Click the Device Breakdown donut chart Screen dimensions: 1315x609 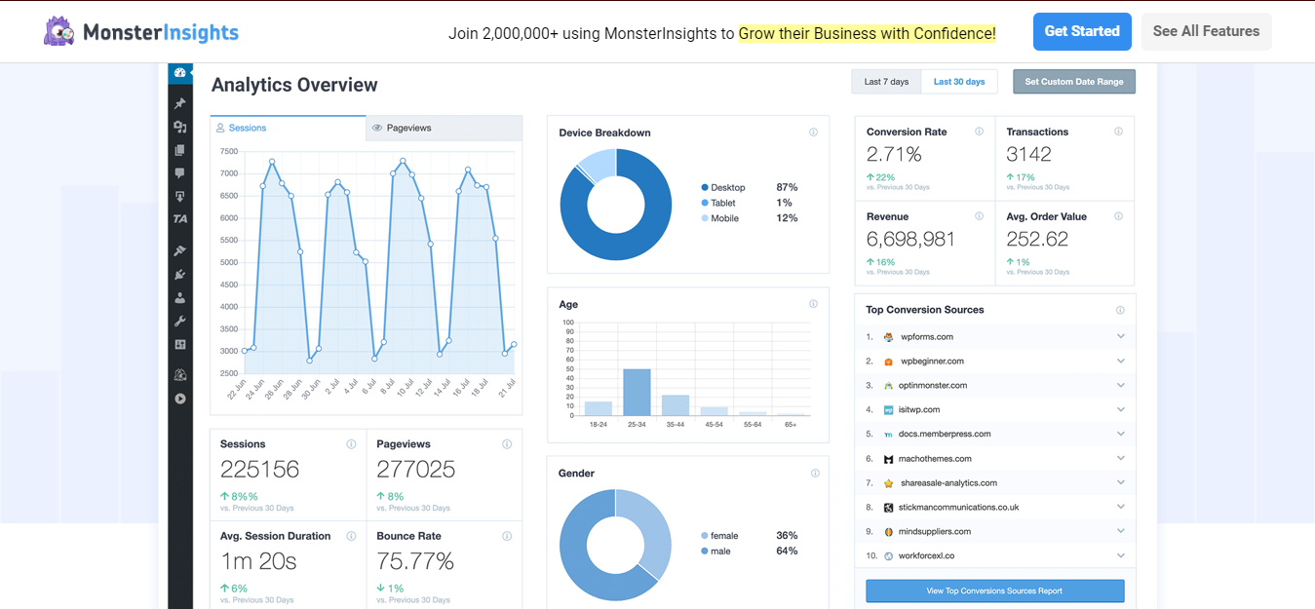coord(616,205)
